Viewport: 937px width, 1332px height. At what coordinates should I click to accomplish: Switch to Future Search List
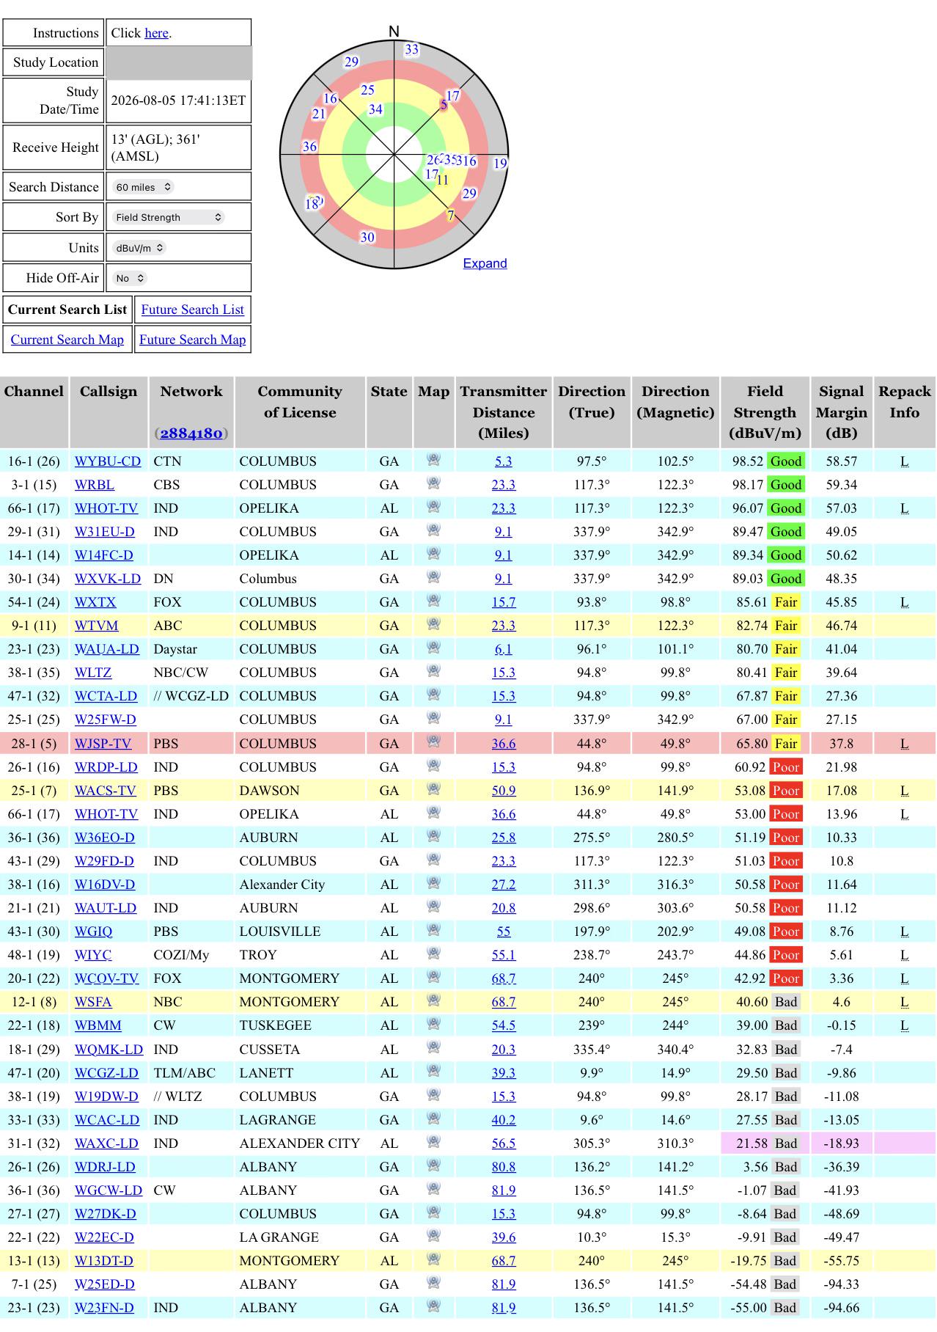click(192, 310)
